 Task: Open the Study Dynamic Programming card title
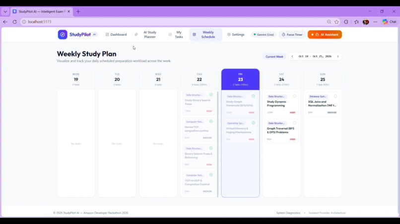pyautogui.click(x=276, y=103)
